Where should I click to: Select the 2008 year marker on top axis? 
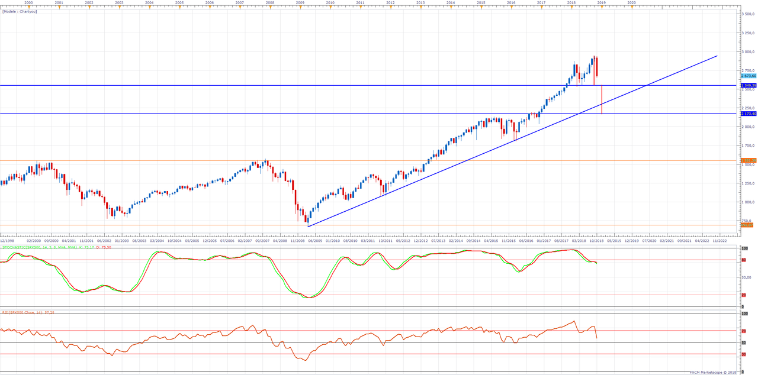pyautogui.click(x=270, y=2)
